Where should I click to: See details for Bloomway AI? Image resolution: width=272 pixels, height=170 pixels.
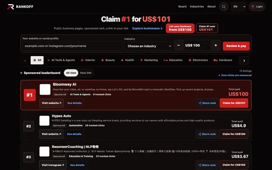point(74,103)
